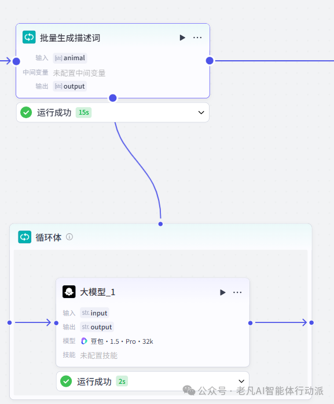
Task: Run the 大模型_1 node with play icon
Action: (223, 292)
